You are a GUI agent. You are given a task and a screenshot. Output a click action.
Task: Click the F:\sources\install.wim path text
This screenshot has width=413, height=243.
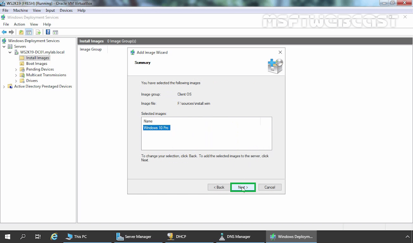194,104
